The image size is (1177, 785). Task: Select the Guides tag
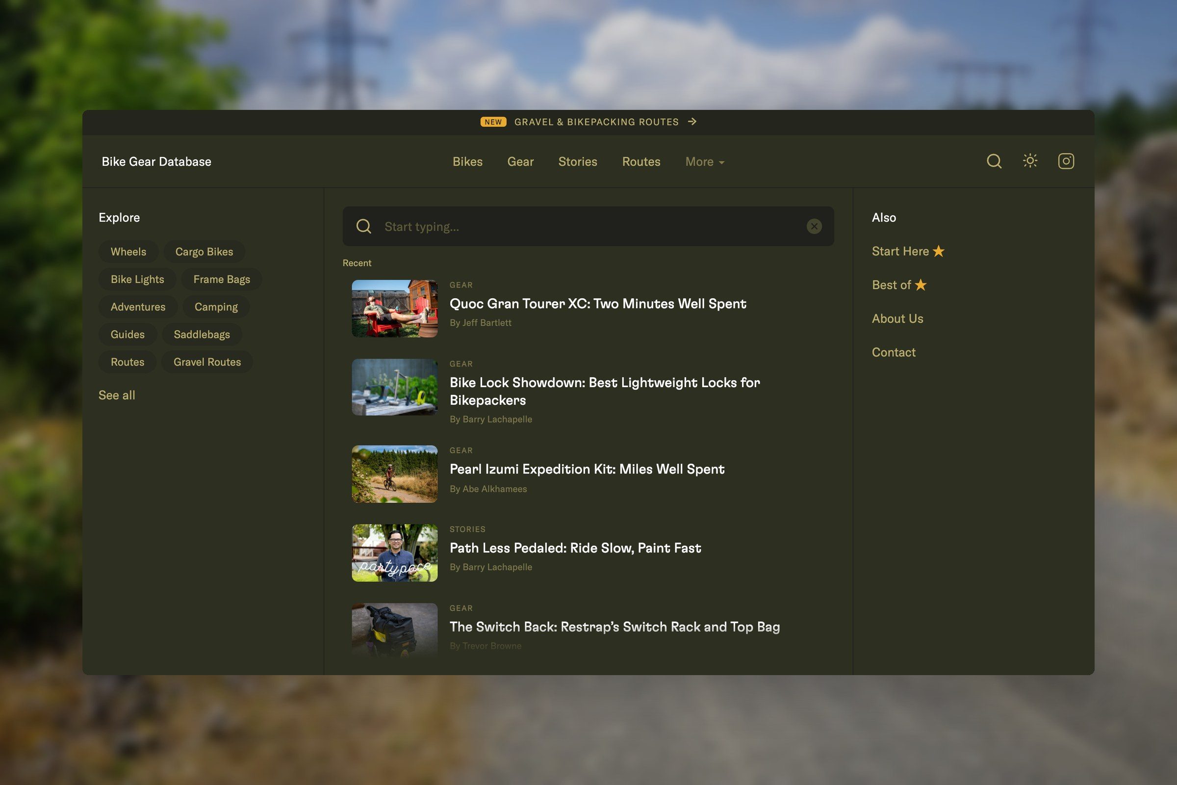128,334
